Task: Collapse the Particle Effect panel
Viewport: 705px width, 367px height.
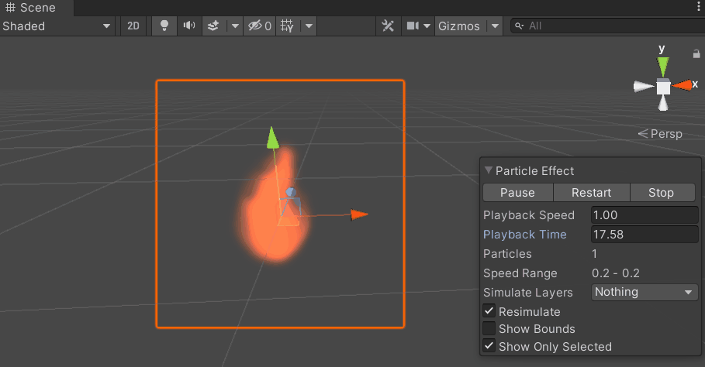Action: pos(489,170)
